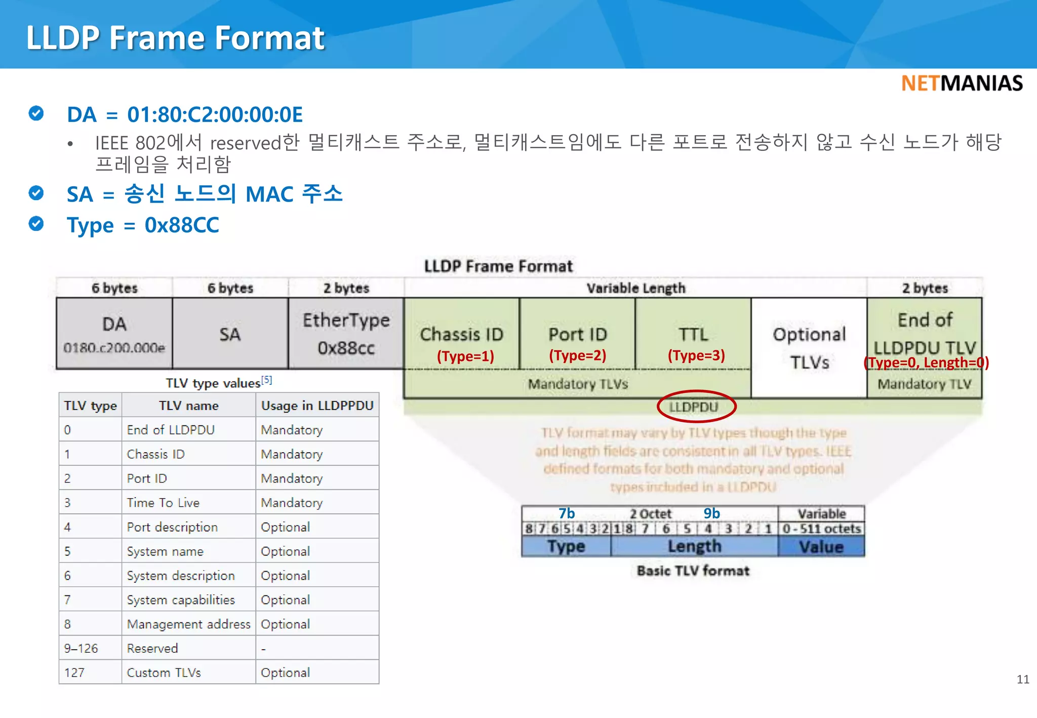Viewport: 1037px width, 718px height.
Task: Click the Time To Live table cell
Action: pyautogui.click(x=189, y=503)
